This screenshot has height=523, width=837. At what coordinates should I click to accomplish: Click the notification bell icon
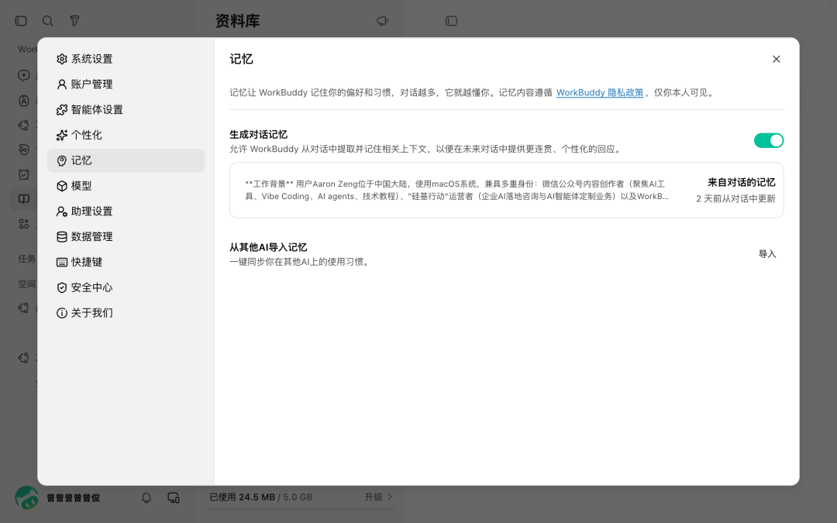point(146,497)
